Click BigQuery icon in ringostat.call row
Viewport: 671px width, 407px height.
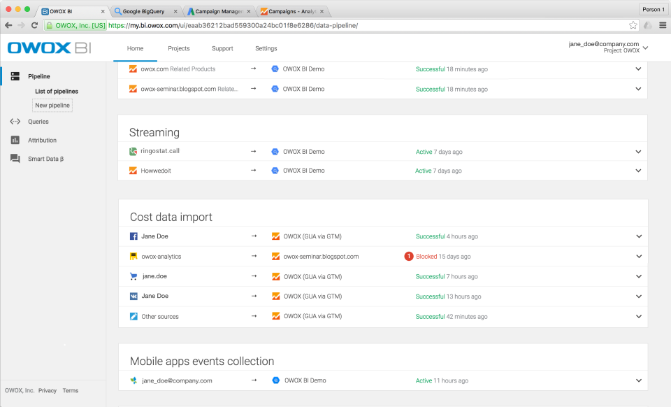tap(275, 152)
